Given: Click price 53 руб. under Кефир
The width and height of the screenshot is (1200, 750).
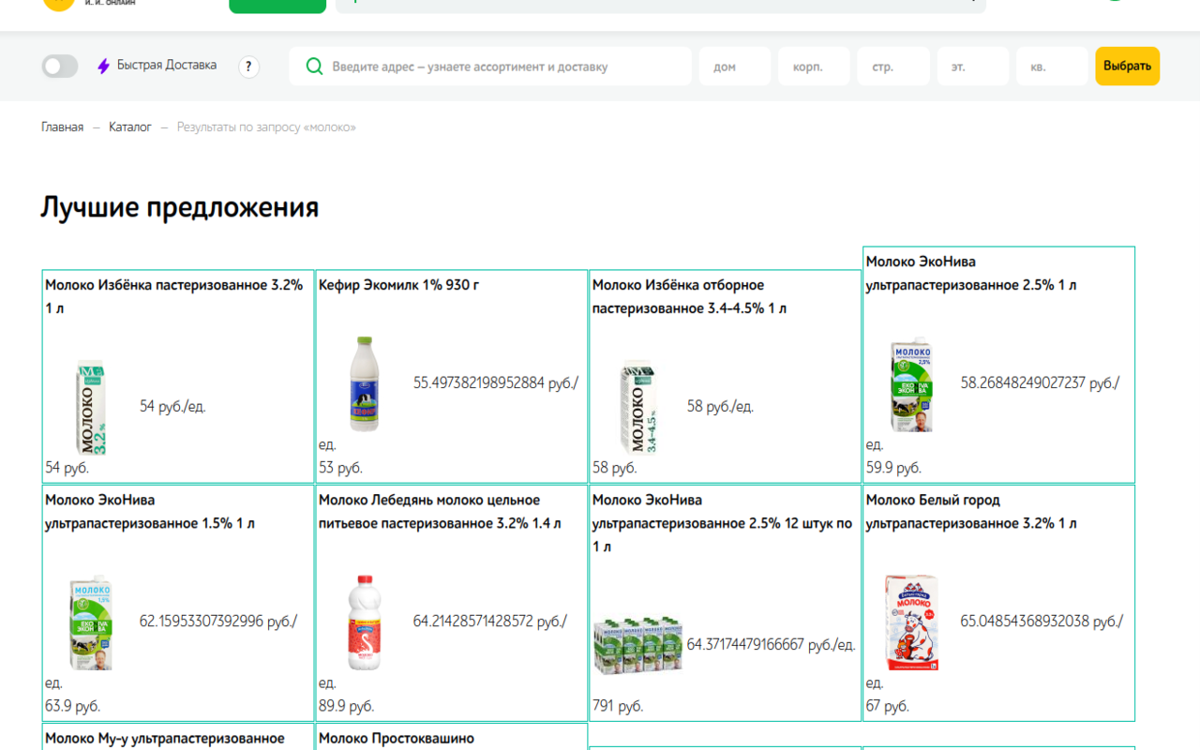Looking at the screenshot, I should click(x=340, y=468).
